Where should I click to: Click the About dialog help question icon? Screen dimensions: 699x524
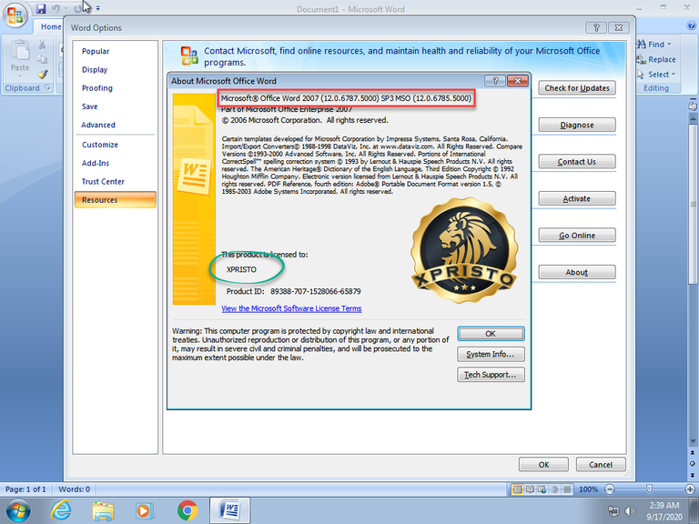point(495,81)
